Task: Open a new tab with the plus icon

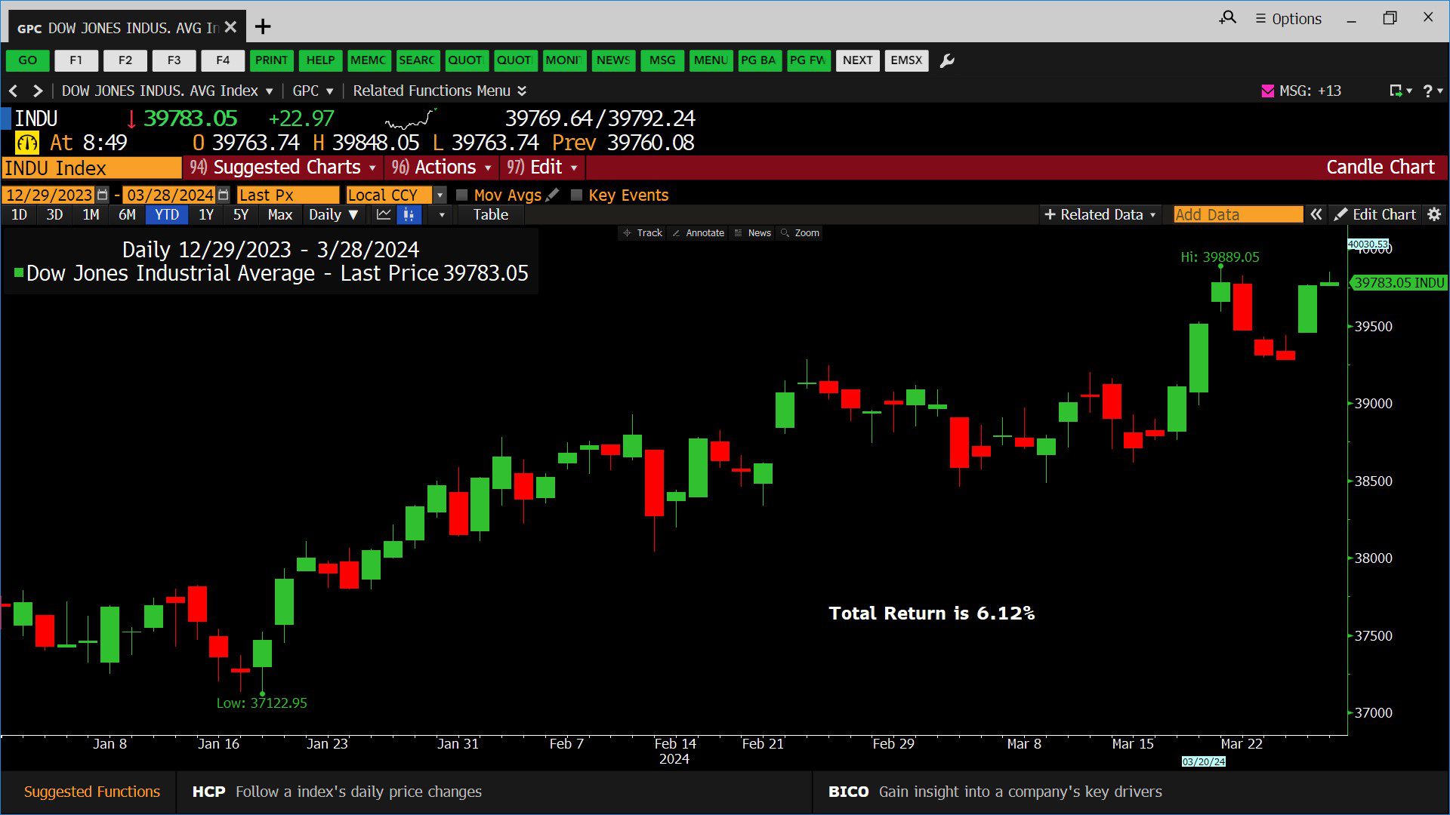Action: click(263, 27)
